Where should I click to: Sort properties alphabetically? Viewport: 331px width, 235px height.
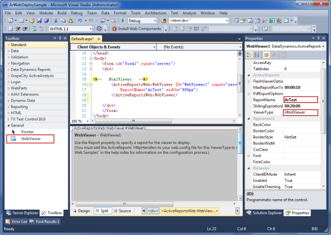pos(257,55)
